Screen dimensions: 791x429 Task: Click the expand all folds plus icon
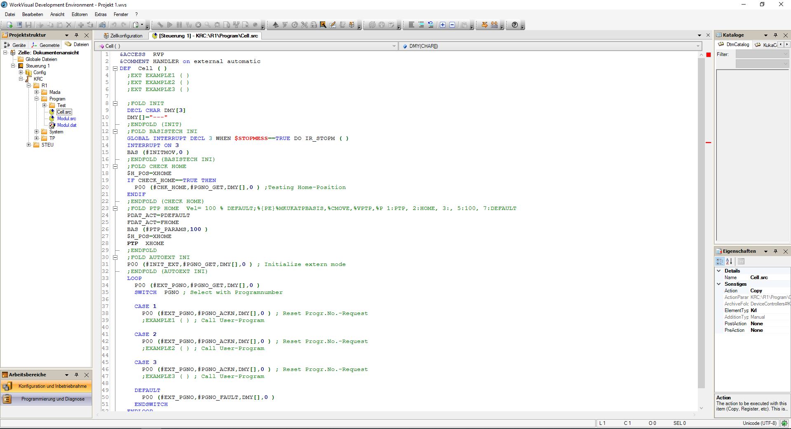point(442,25)
